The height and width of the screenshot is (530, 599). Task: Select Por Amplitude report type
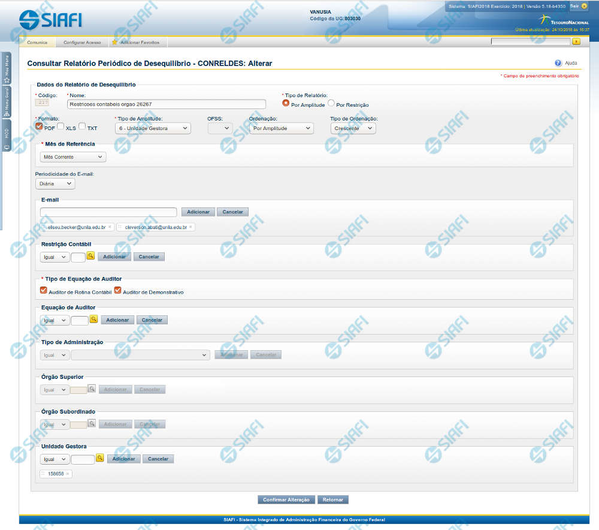(x=286, y=103)
